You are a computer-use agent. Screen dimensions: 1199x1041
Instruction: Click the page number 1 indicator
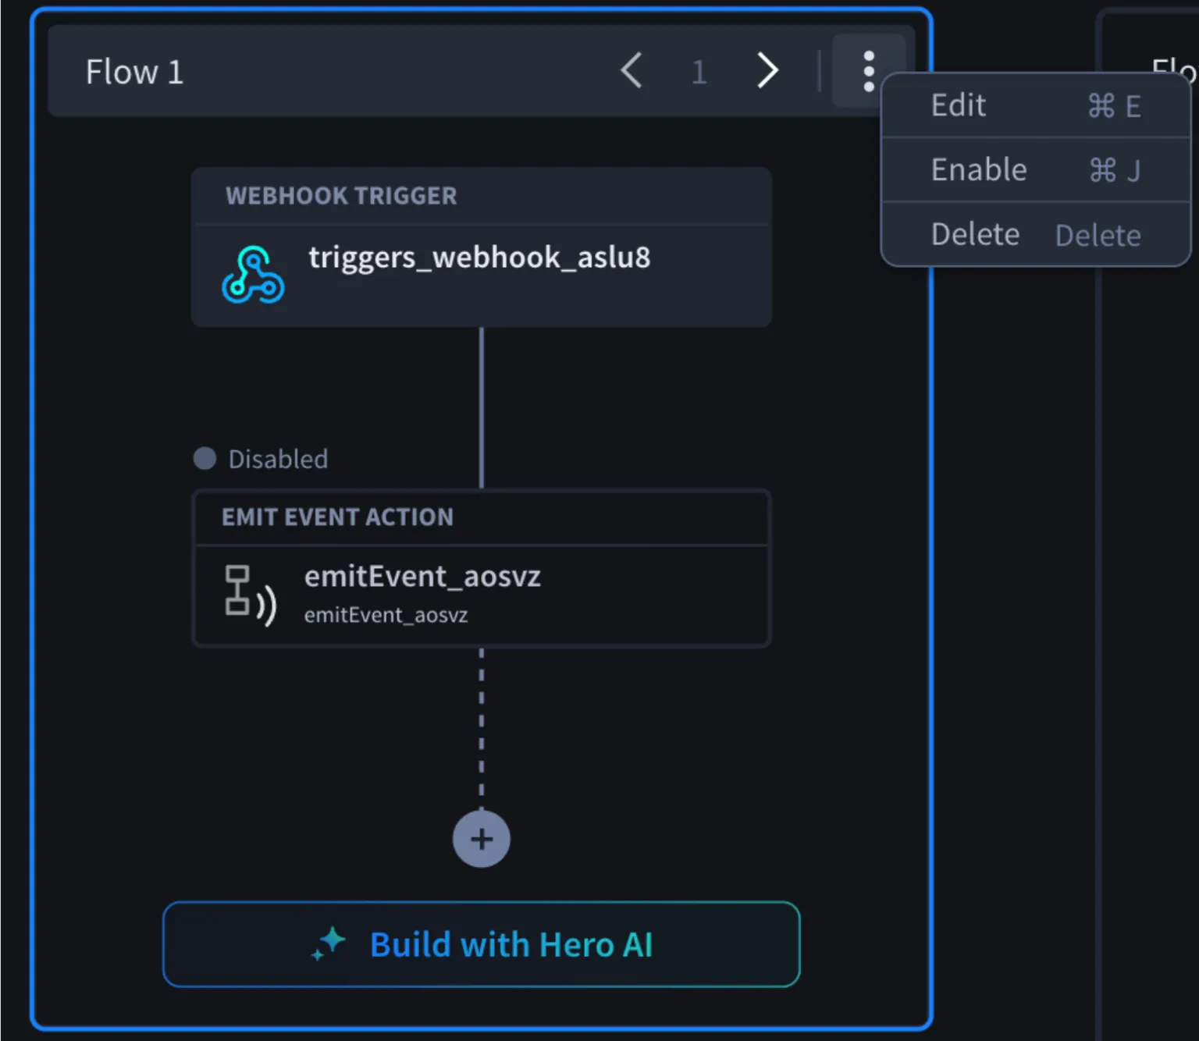[699, 72]
